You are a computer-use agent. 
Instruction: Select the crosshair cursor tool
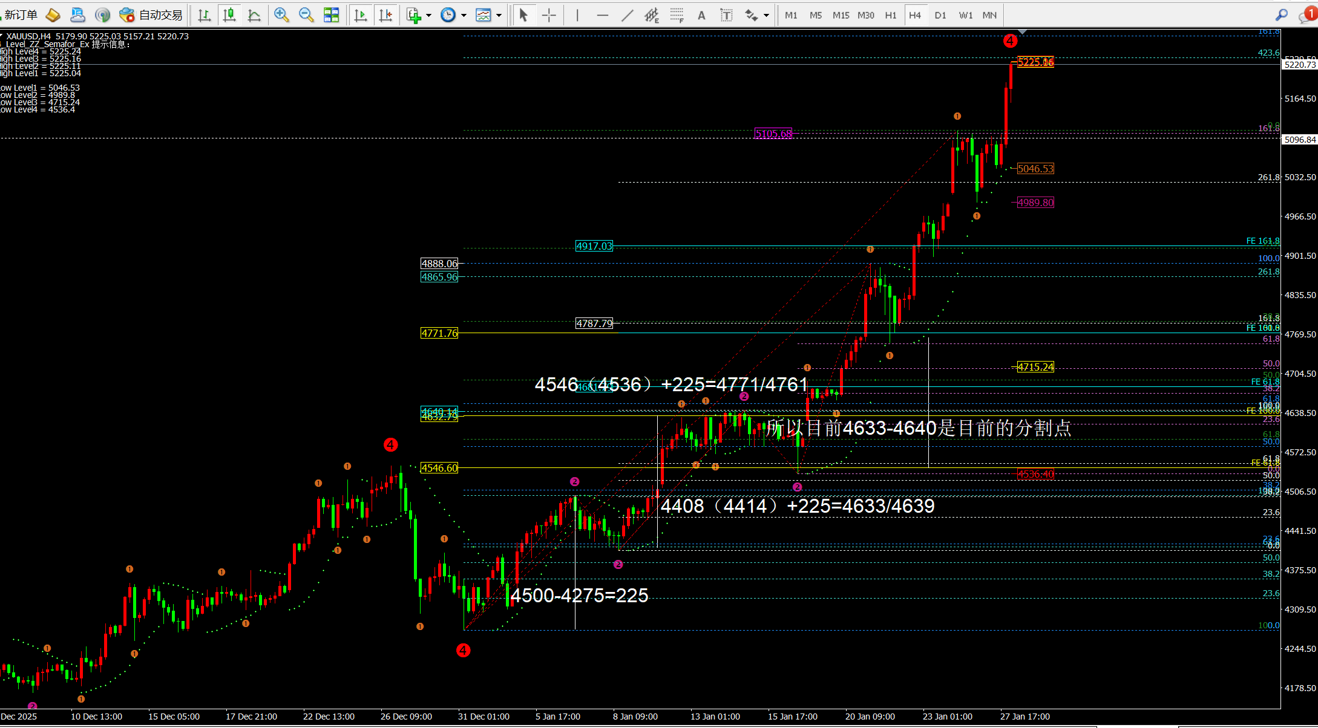[x=549, y=15]
